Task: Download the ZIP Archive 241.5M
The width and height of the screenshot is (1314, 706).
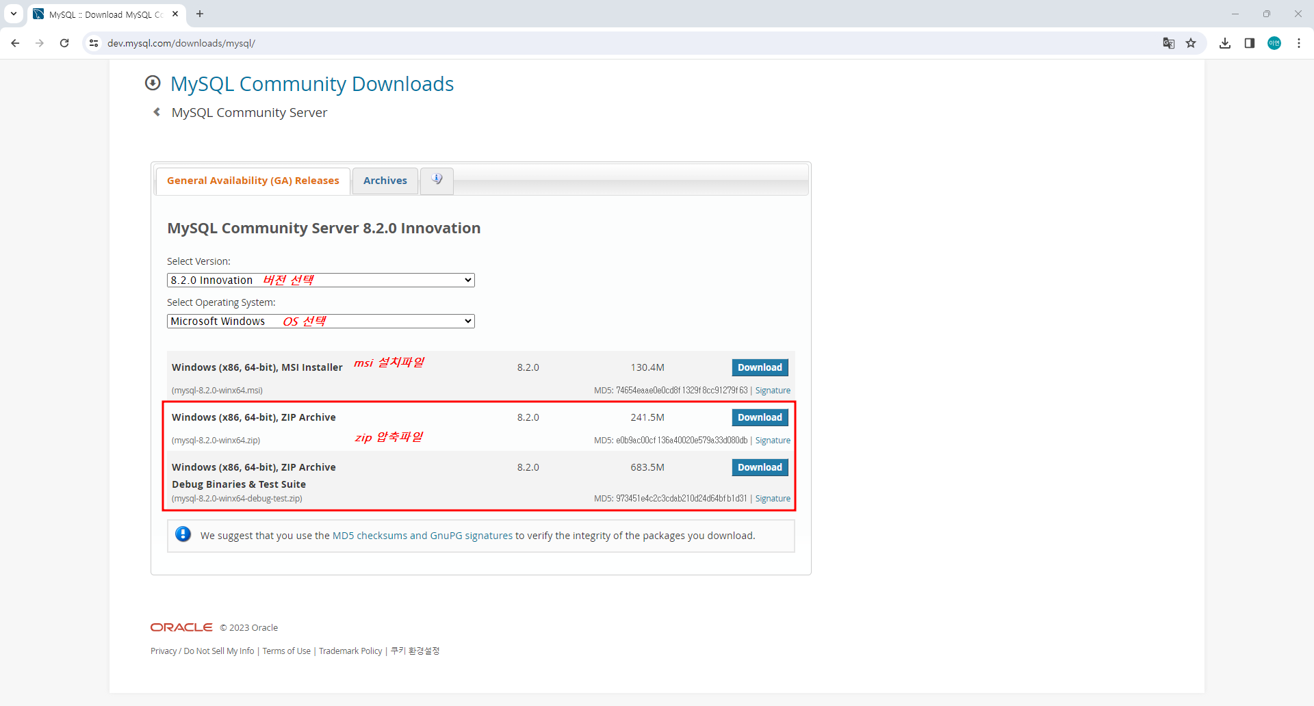Action: 760,417
